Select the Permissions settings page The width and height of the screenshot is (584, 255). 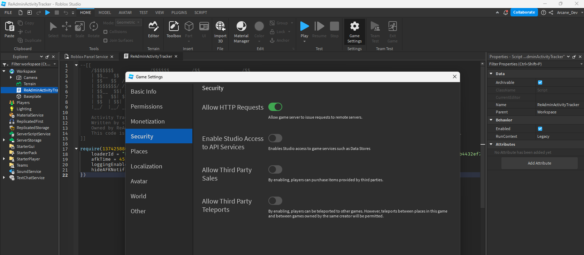[x=146, y=106]
